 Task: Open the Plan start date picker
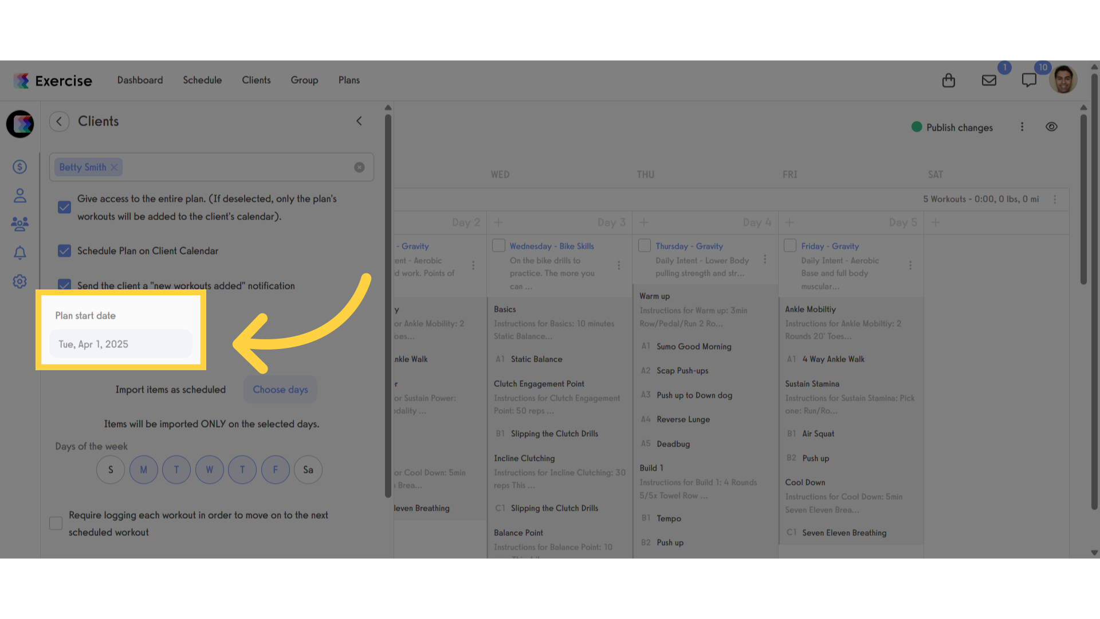point(121,344)
